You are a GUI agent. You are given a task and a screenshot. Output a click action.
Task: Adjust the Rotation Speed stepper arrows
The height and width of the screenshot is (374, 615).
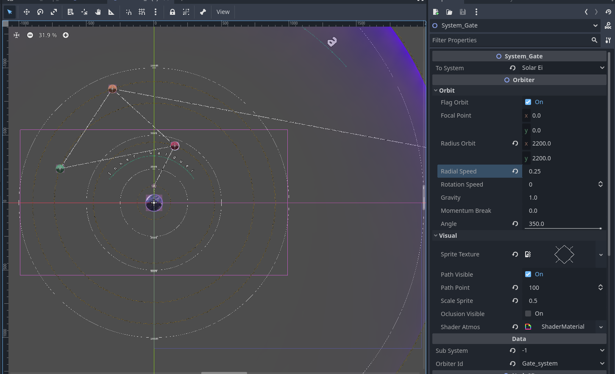tap(601, 184)
